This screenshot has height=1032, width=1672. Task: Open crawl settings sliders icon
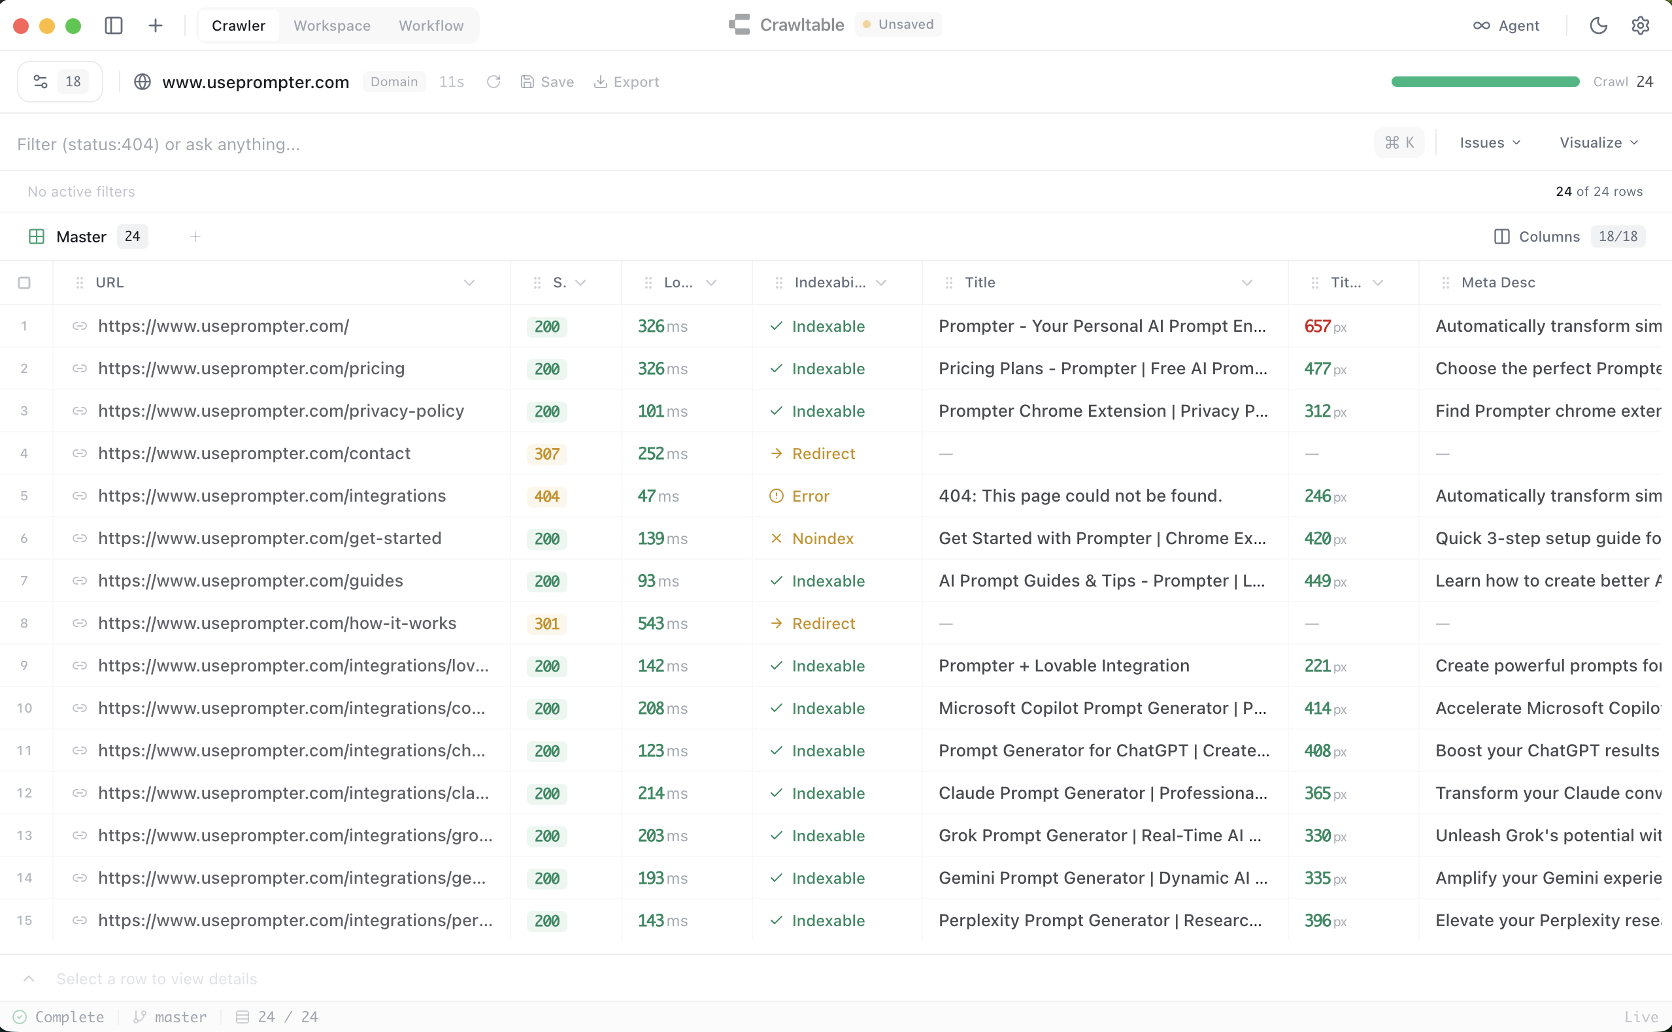coord(41,82)
